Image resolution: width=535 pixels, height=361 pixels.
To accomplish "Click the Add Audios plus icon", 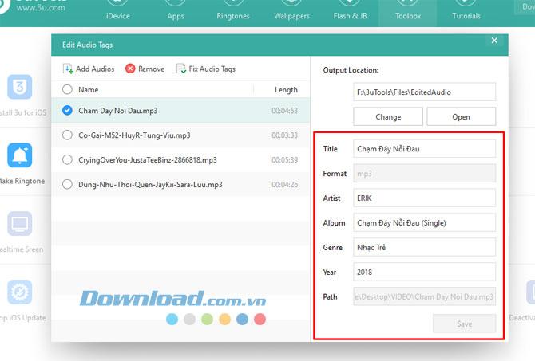I will tap(68, 69).
